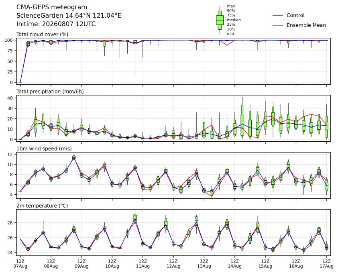This screenshot has width=338, height=273.
Task: Click the '12Z 15Aug' x-axis label
Action: point(265,264)
